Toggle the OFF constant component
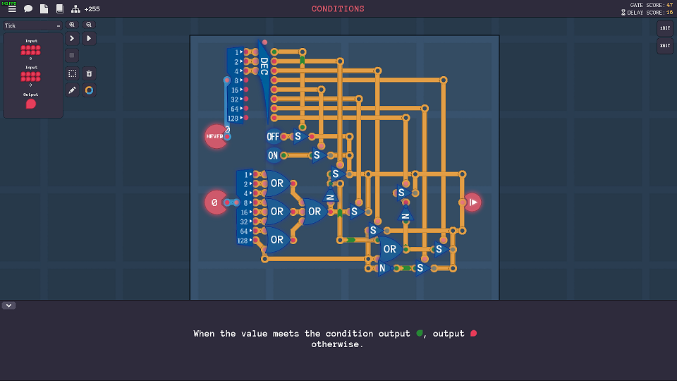The height and width of the screenshot is (381, 677). click(x=273, y=136)
